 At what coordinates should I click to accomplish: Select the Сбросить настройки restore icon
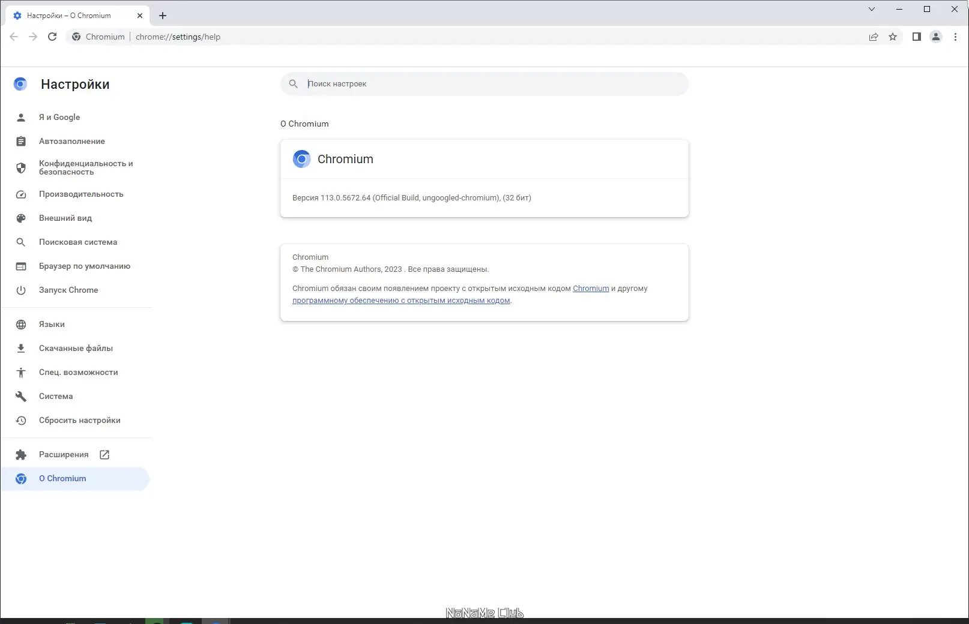point(21,421)
